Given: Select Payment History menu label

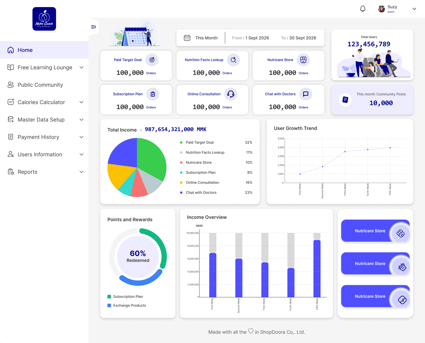Looking at the screenshot, I should pyautogui.click(x=38, y=137).
